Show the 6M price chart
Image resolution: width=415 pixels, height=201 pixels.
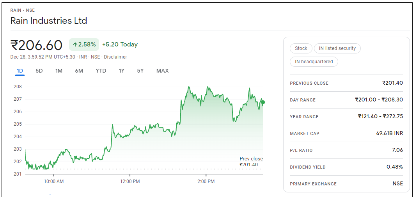79,71
